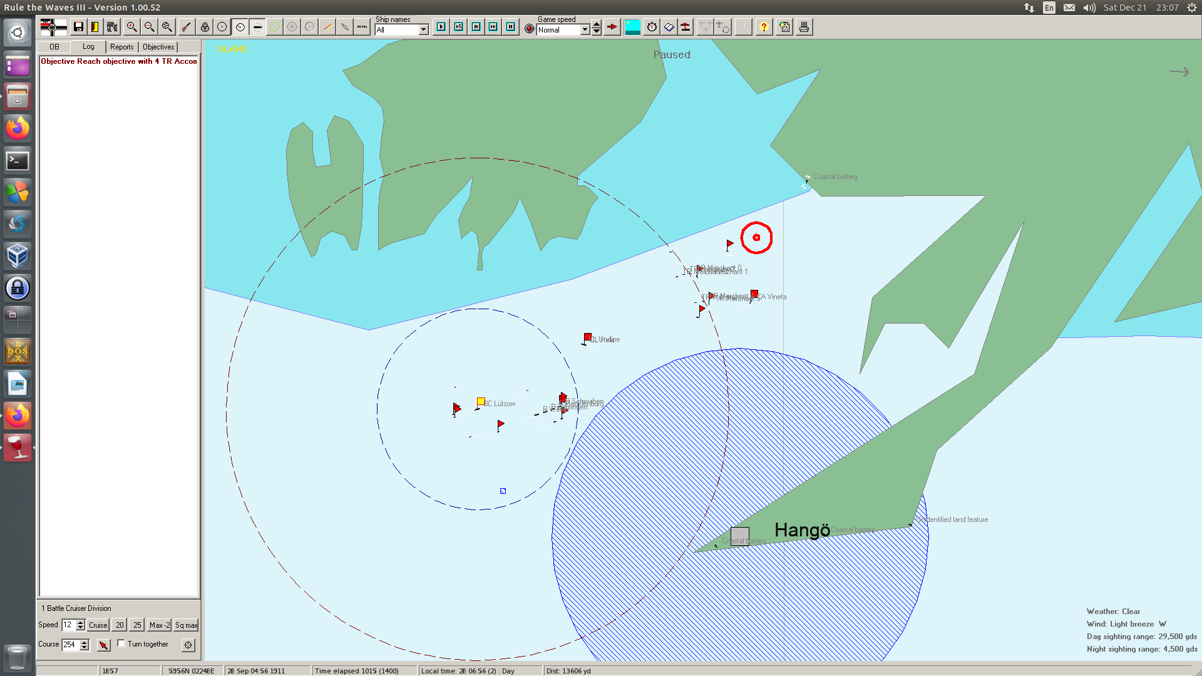Click the Speed value field

pos(68,625)
